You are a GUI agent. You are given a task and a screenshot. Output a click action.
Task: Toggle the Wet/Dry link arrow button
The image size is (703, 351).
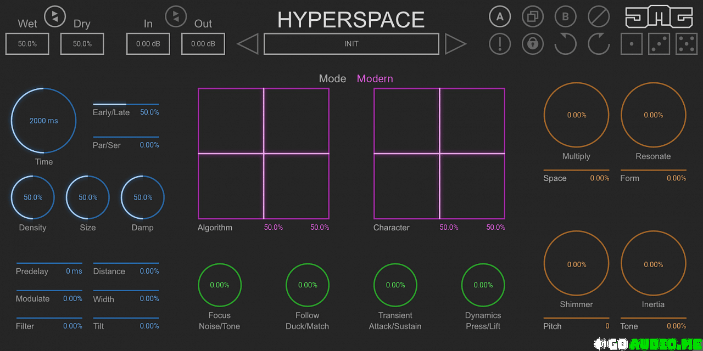[x=55, y=16]
